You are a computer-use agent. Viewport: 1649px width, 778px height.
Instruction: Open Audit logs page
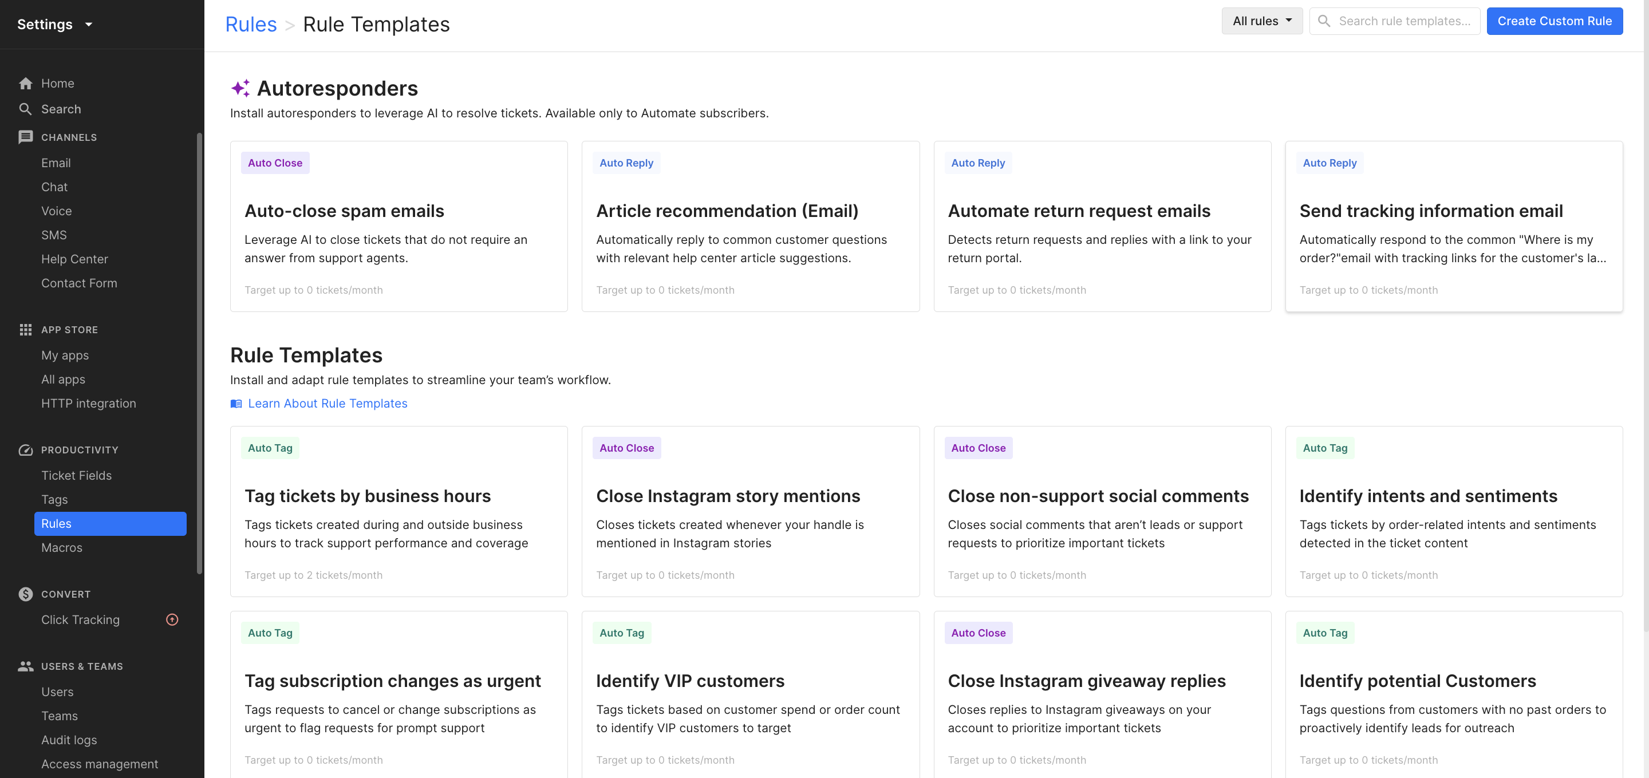tap(69, 740)
